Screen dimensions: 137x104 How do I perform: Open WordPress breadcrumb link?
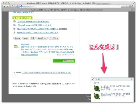(24, 84)
